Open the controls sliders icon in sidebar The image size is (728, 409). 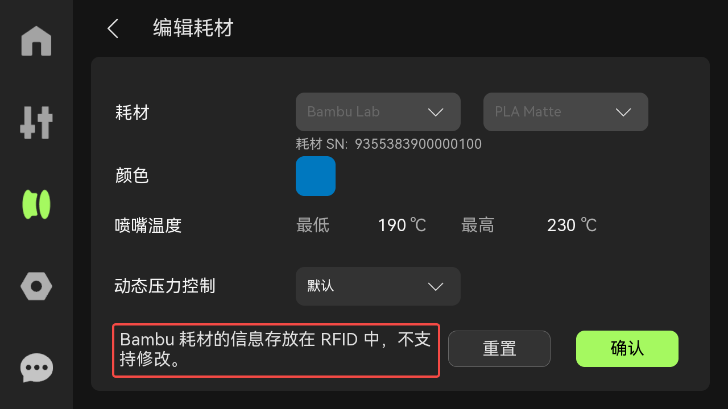[36, 122]
